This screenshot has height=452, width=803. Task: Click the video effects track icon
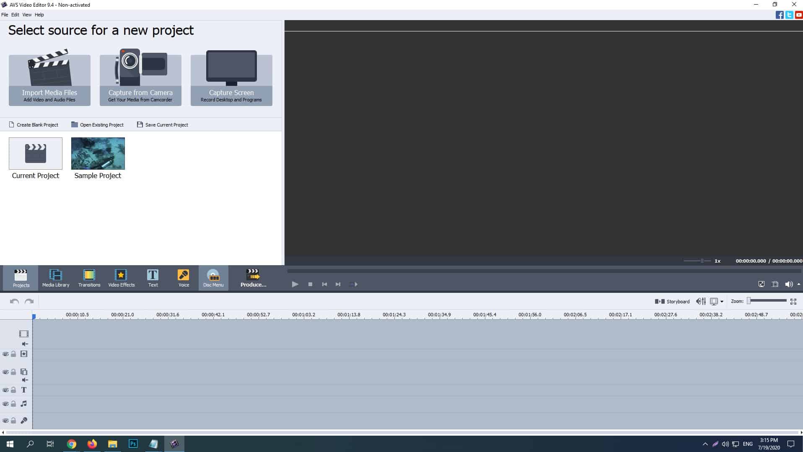click(x=24, y=354)
